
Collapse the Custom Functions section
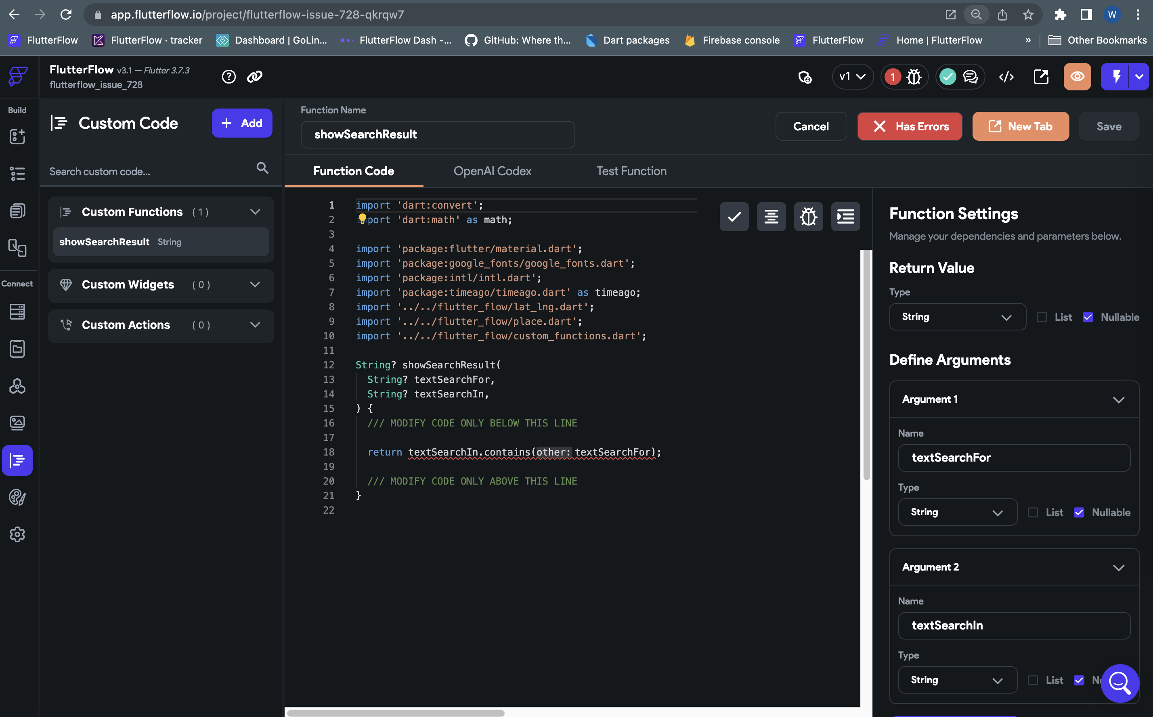256,212
